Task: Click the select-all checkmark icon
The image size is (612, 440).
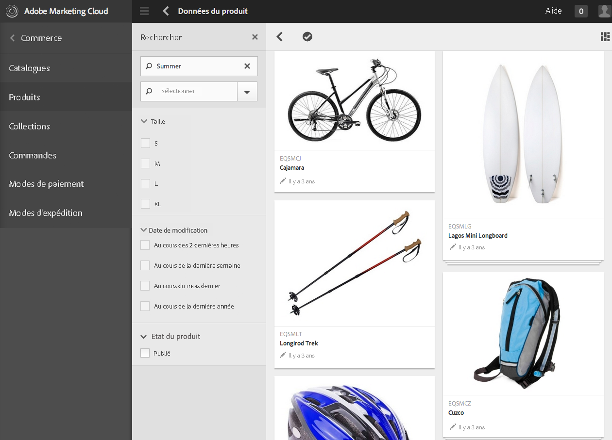Action: [x=307, y=36]
